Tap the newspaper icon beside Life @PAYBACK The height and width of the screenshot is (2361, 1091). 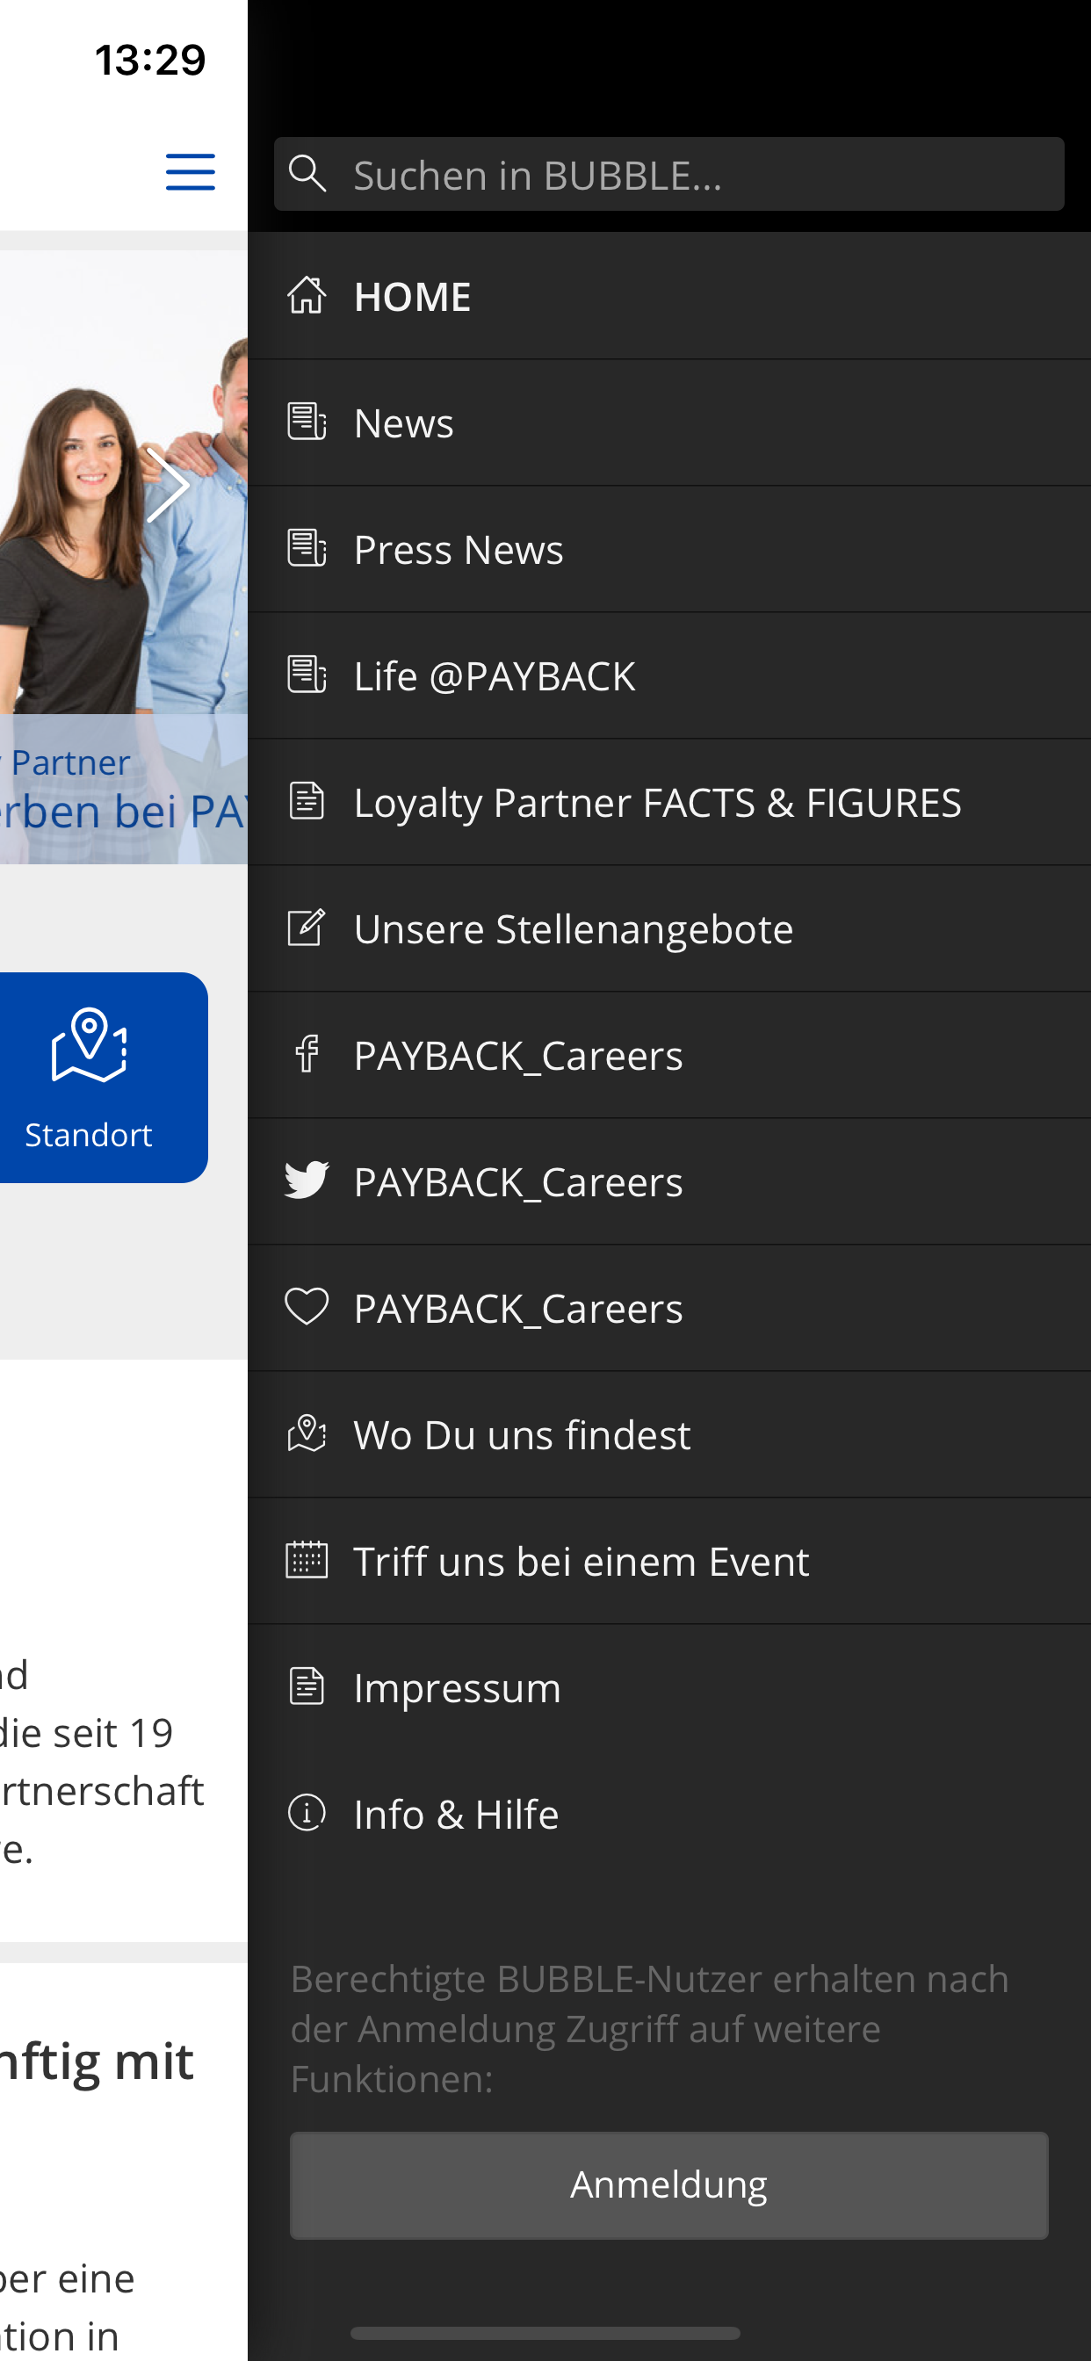pos(307,675)
